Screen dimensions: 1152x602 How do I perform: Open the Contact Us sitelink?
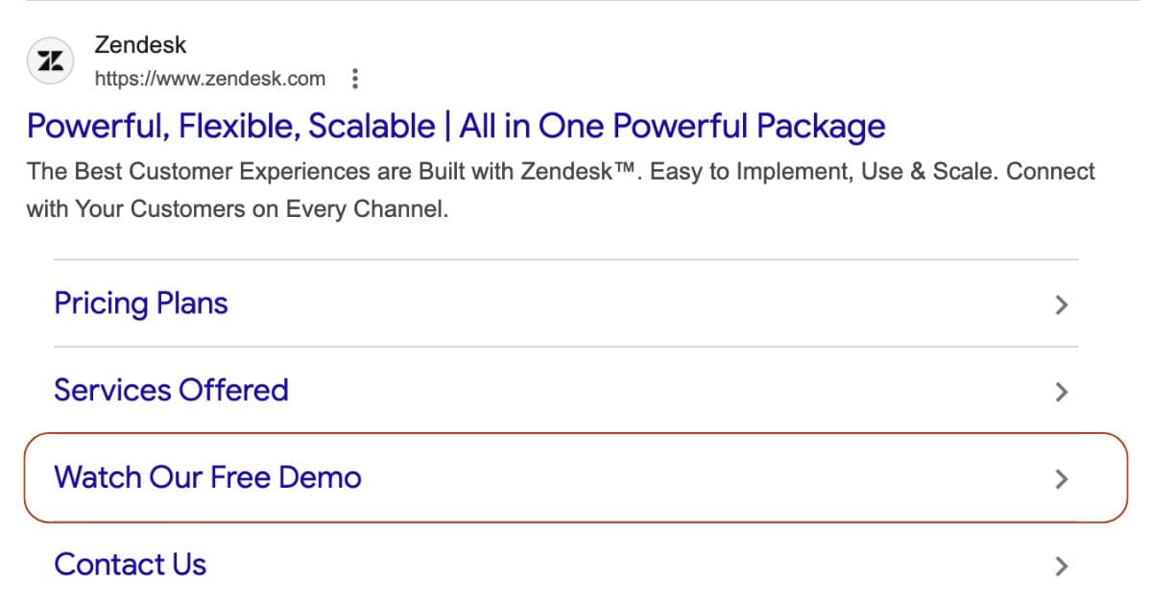click(130, 565)
